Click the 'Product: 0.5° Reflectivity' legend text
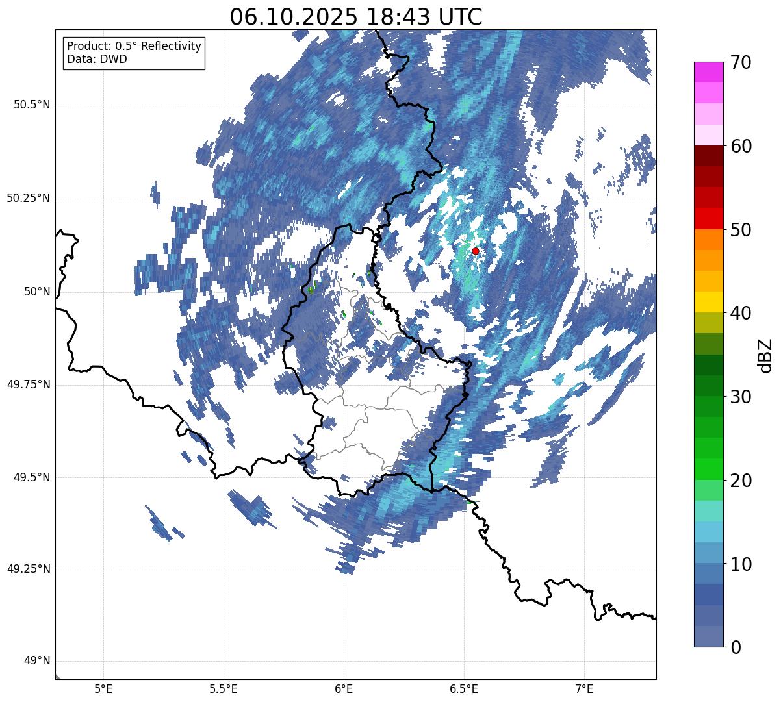781x702 pixels. click(x=134, y=46)
